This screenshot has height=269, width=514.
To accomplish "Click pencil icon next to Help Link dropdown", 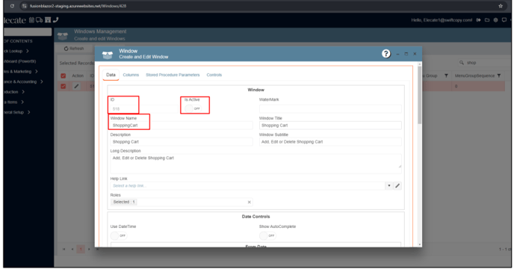I will (x=397, y=185).
